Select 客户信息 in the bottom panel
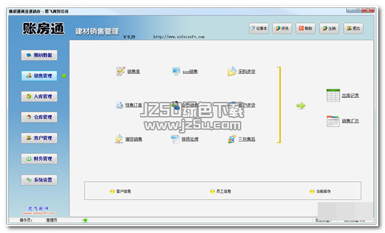This screenshot has height=233, width=385. coord(120,191)
